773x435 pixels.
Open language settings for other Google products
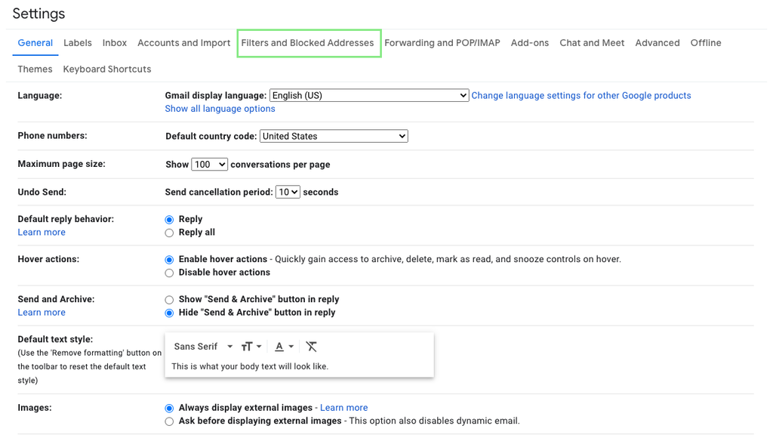581,95
